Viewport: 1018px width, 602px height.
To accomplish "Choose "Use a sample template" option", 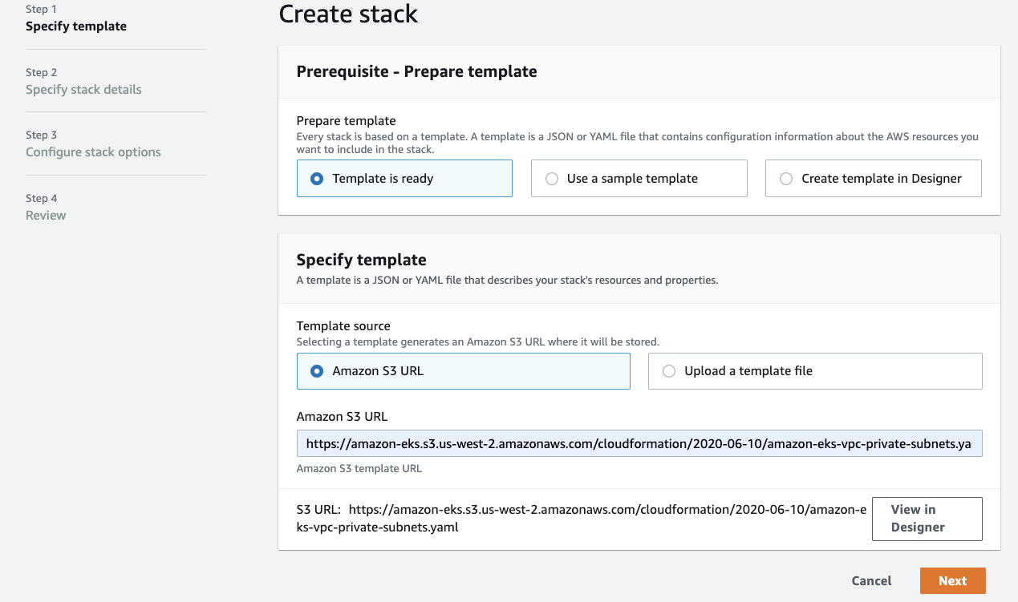I will pyautogui.click(x=639, y=179).
